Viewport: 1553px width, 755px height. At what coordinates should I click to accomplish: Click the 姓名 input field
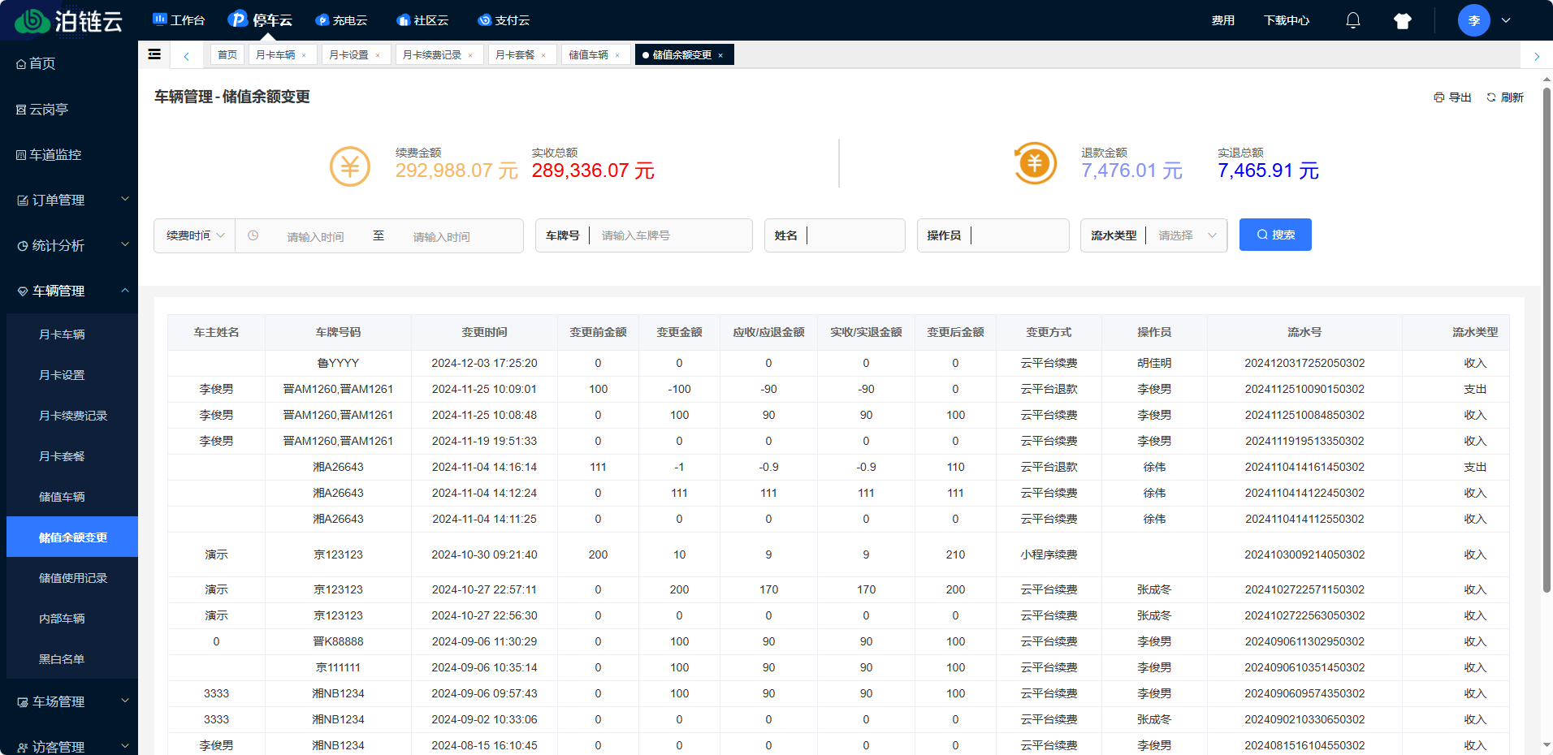coord(855,235)
